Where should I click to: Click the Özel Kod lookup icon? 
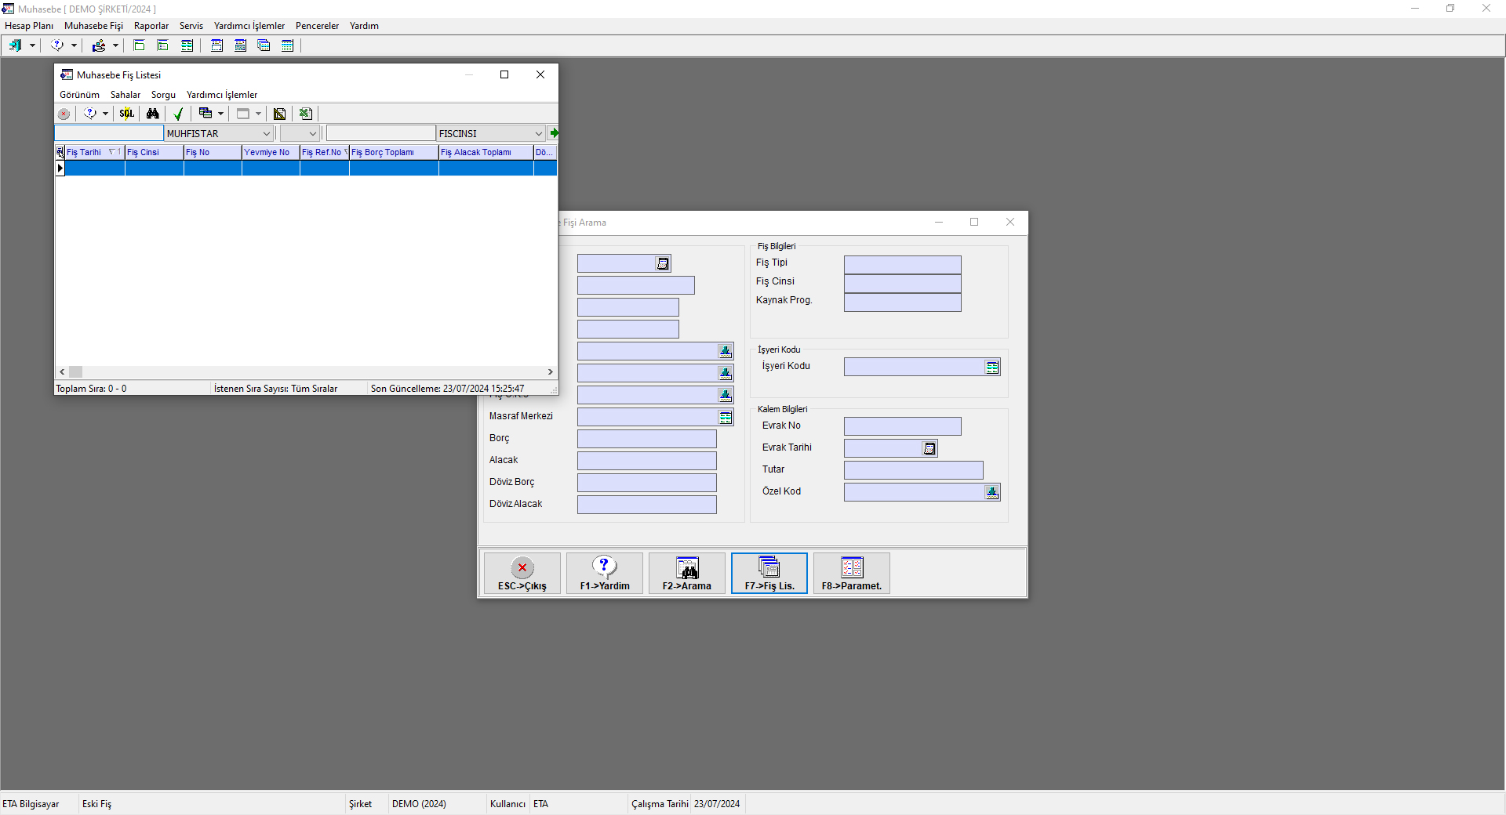(x=992, y=492)
